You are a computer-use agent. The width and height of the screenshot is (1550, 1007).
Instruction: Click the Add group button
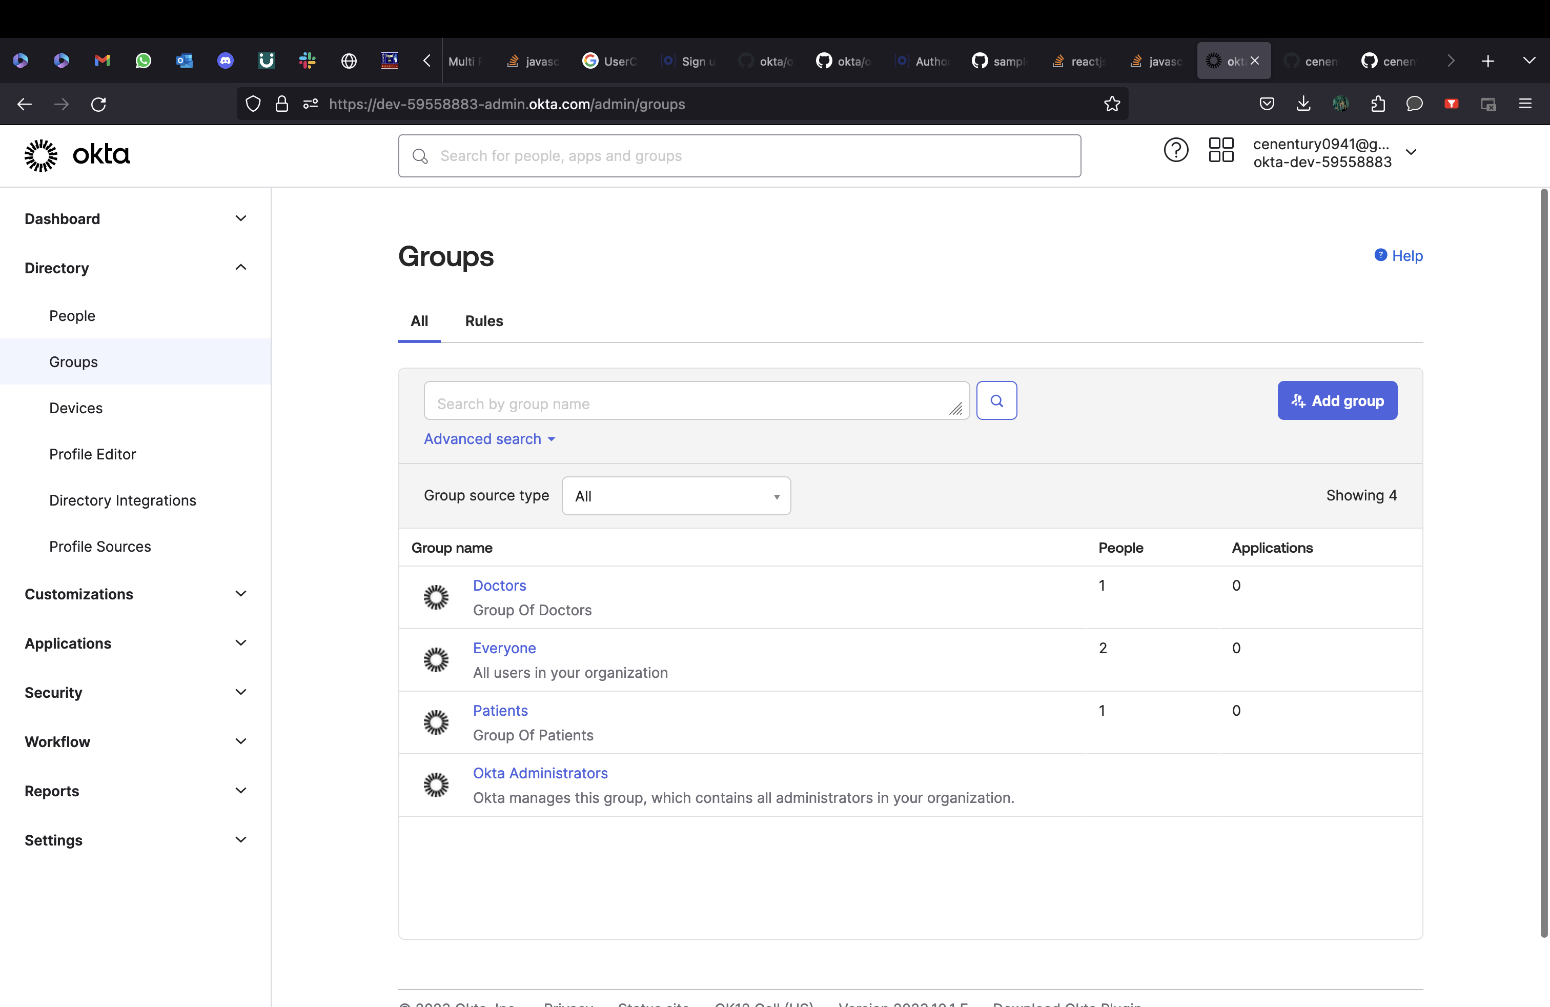click(1336, 400)
